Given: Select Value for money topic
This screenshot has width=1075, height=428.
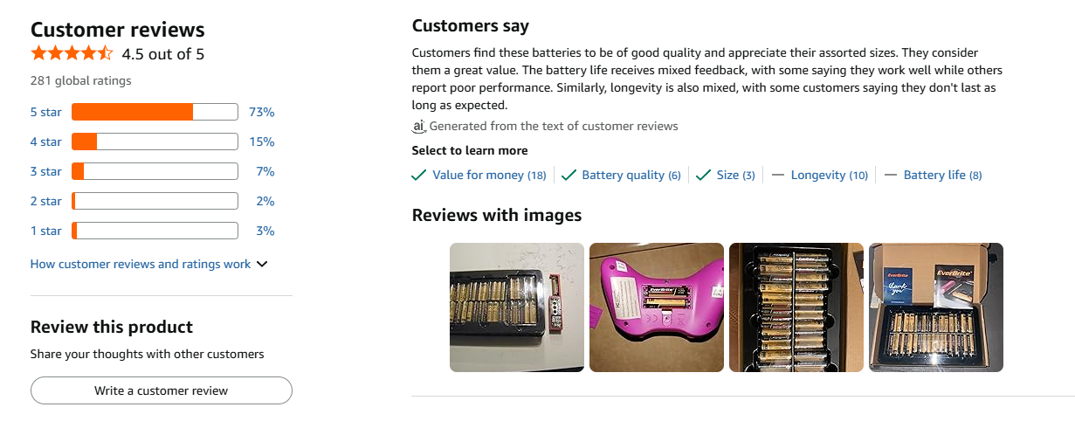Looking at the screenshot, I should click(x=488, y=175).
